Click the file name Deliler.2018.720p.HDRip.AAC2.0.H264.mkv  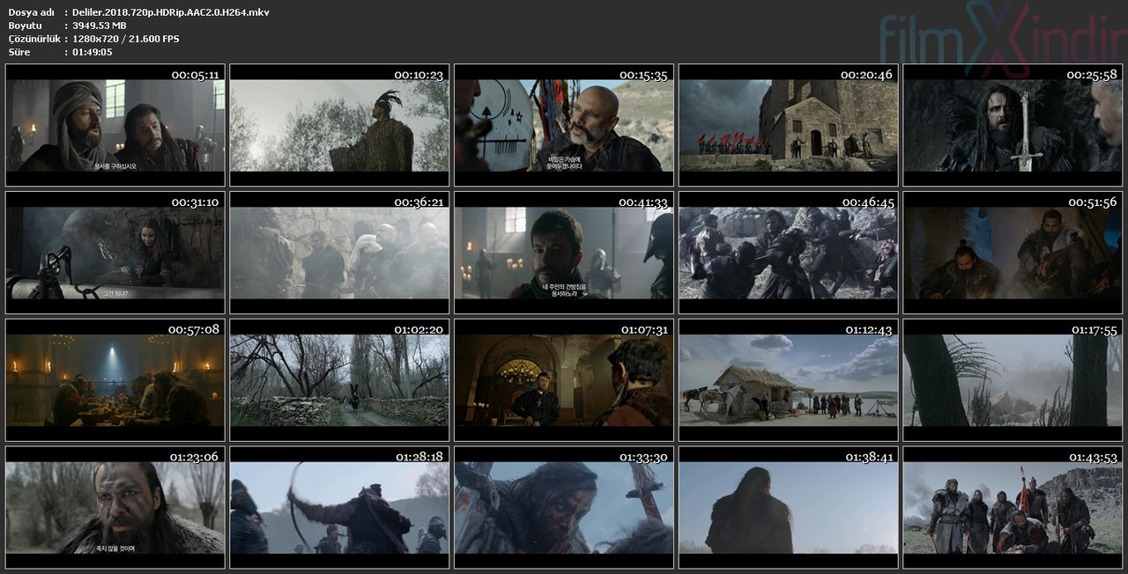171,12
